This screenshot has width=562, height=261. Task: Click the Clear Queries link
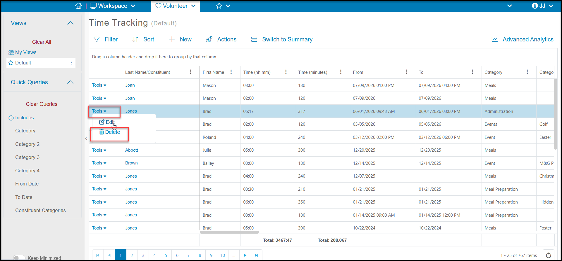tap(42, 104)
